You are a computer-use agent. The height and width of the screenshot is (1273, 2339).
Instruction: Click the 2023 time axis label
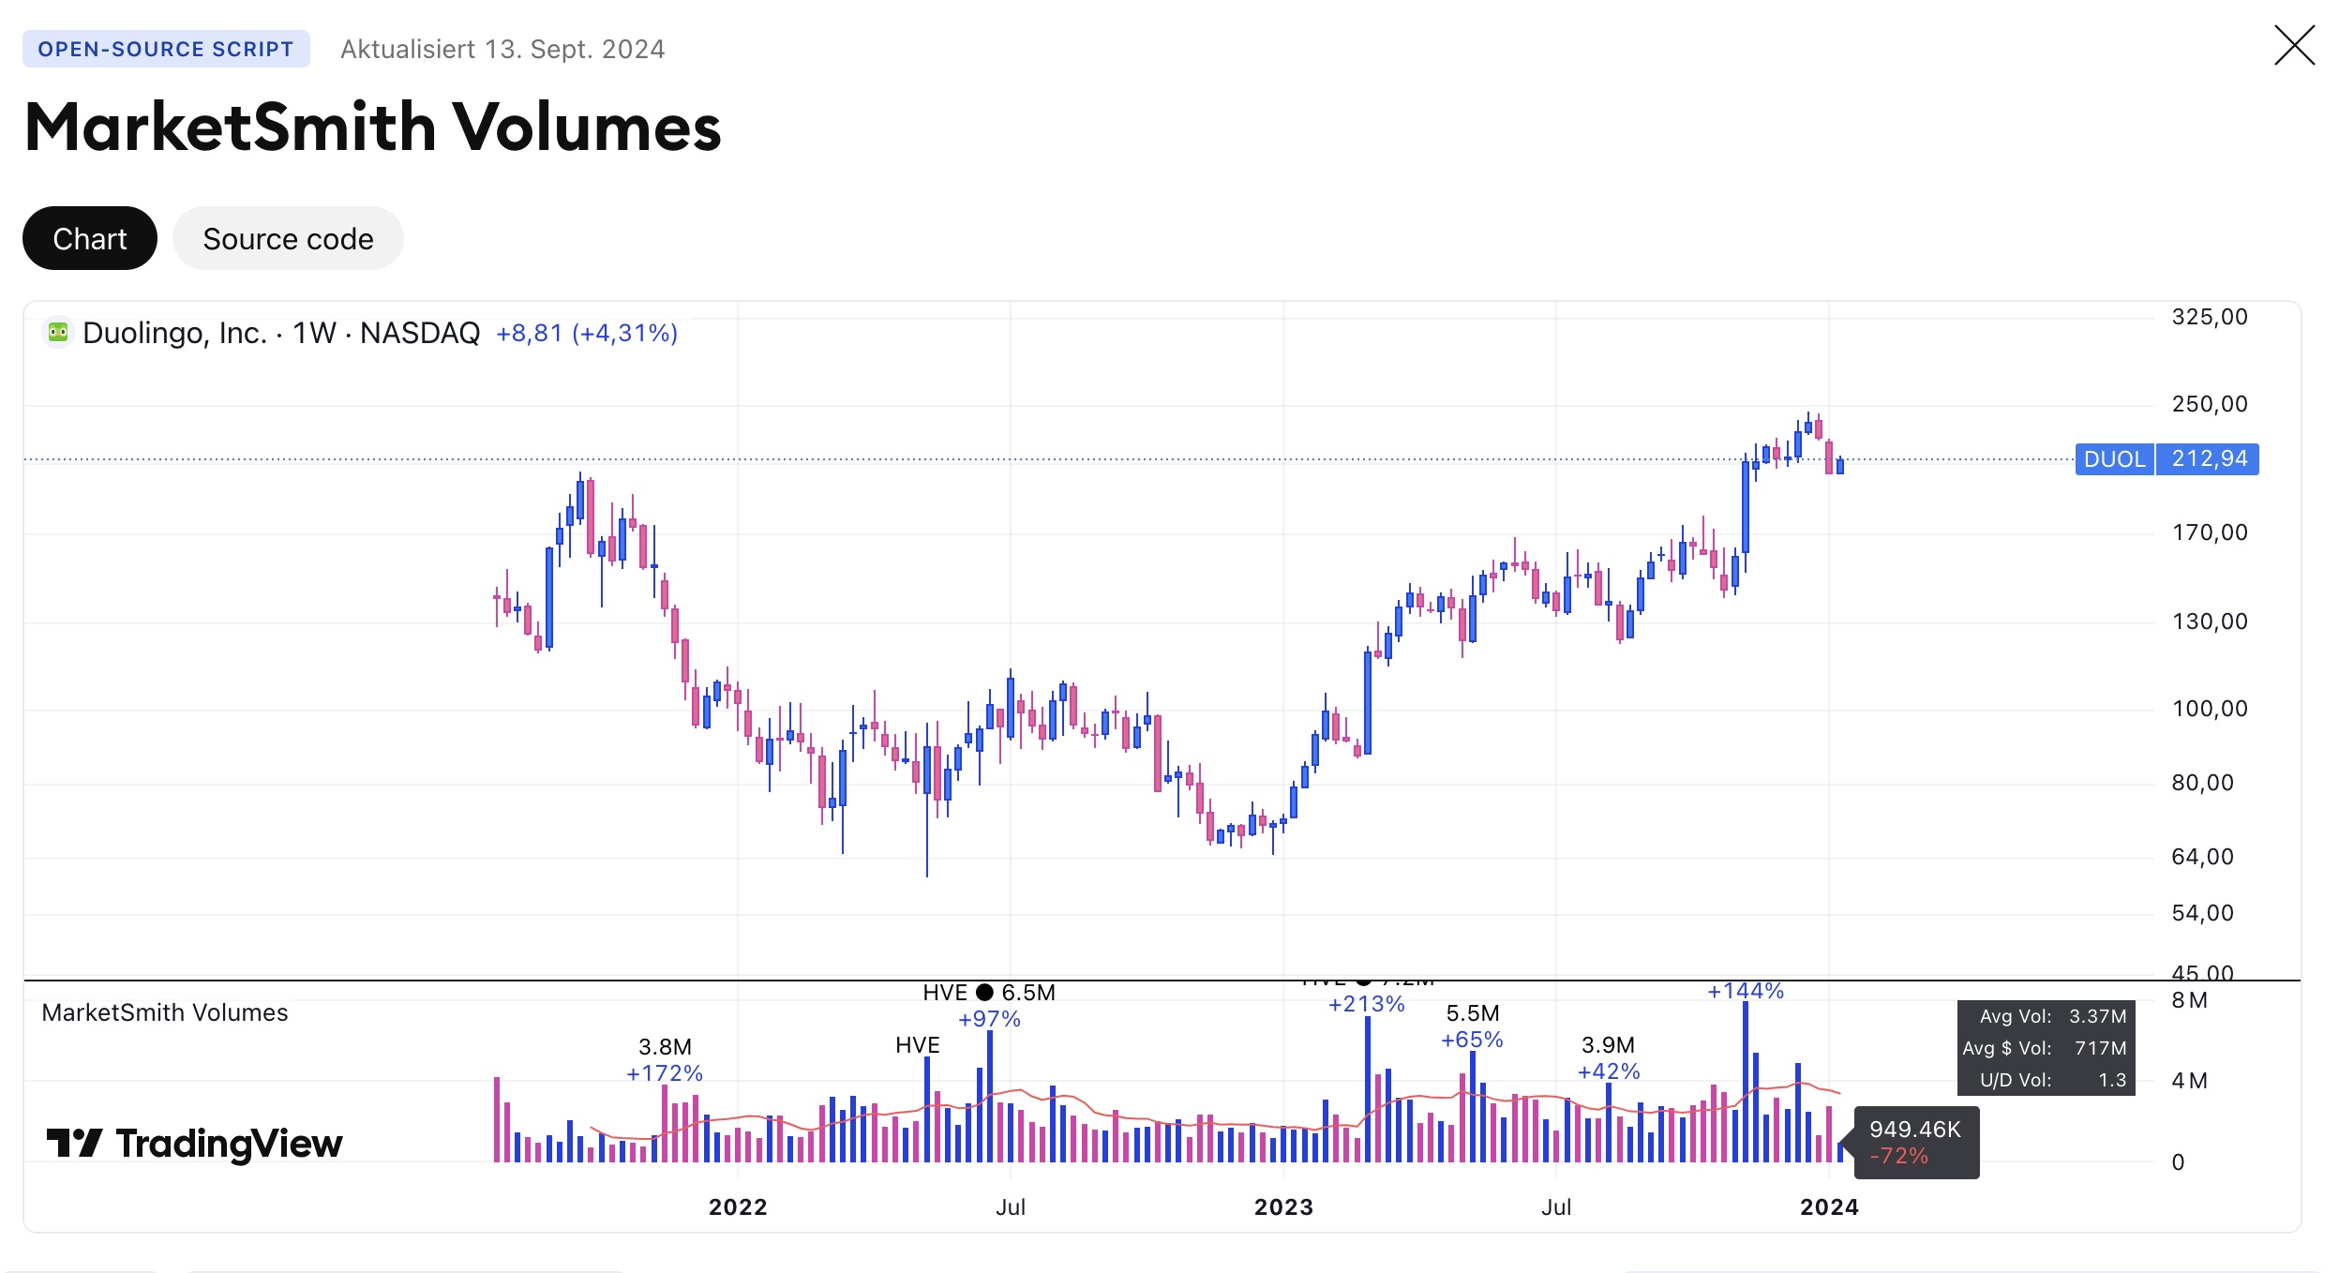(1283, 1206)
